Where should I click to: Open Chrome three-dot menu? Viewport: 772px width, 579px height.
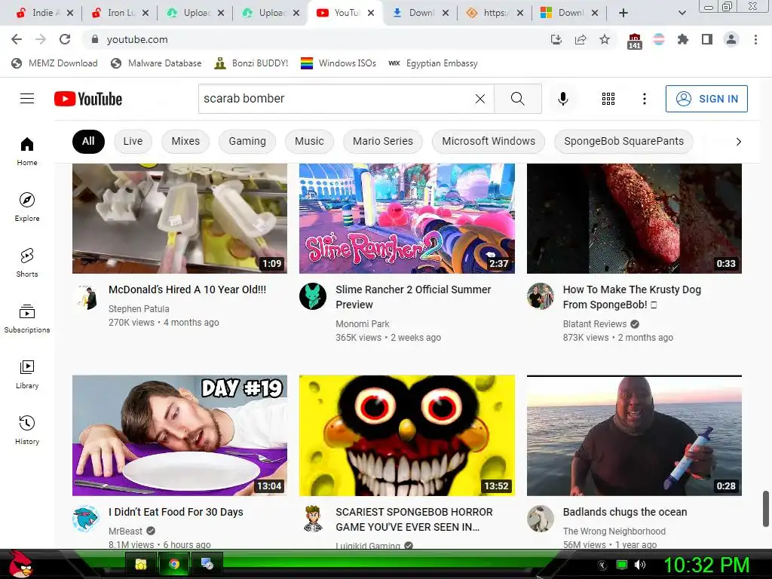[755, 39]
